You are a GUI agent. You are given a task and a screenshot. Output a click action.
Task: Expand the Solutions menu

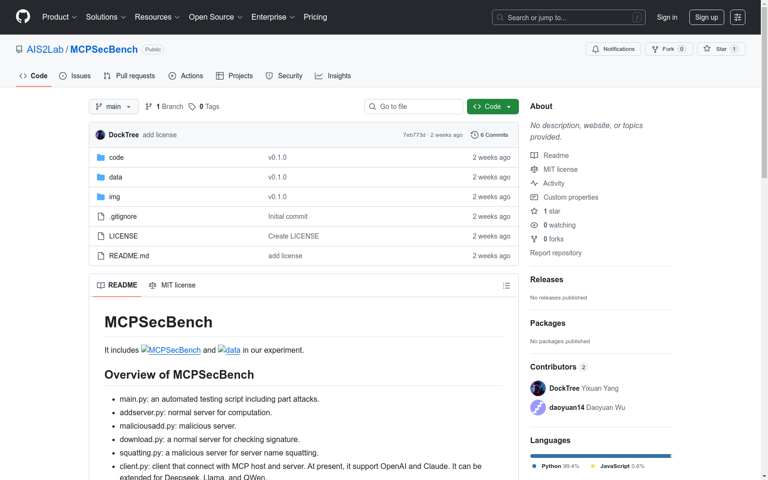[x=106, y=17]
